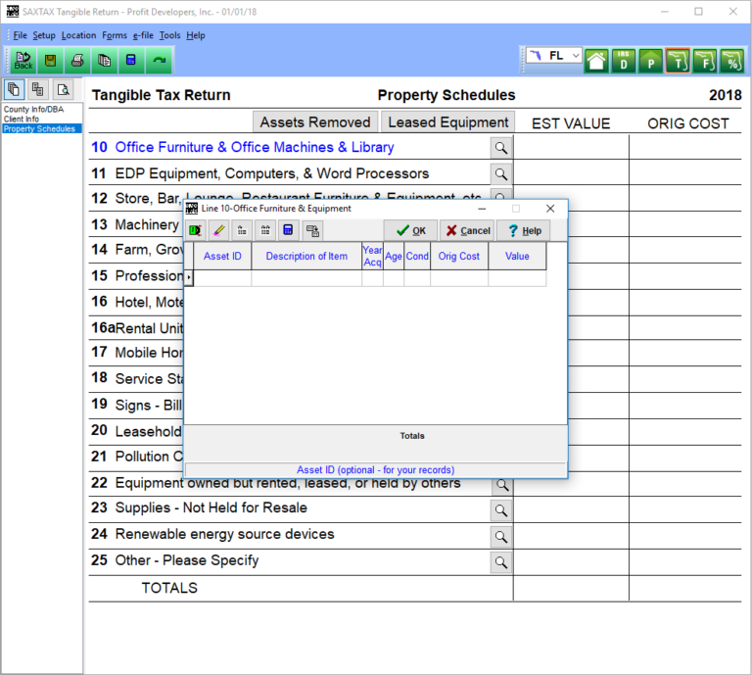752x675 pixels.
Task: Cancel the Line 10 dialog
Action: tap(467, 230)
